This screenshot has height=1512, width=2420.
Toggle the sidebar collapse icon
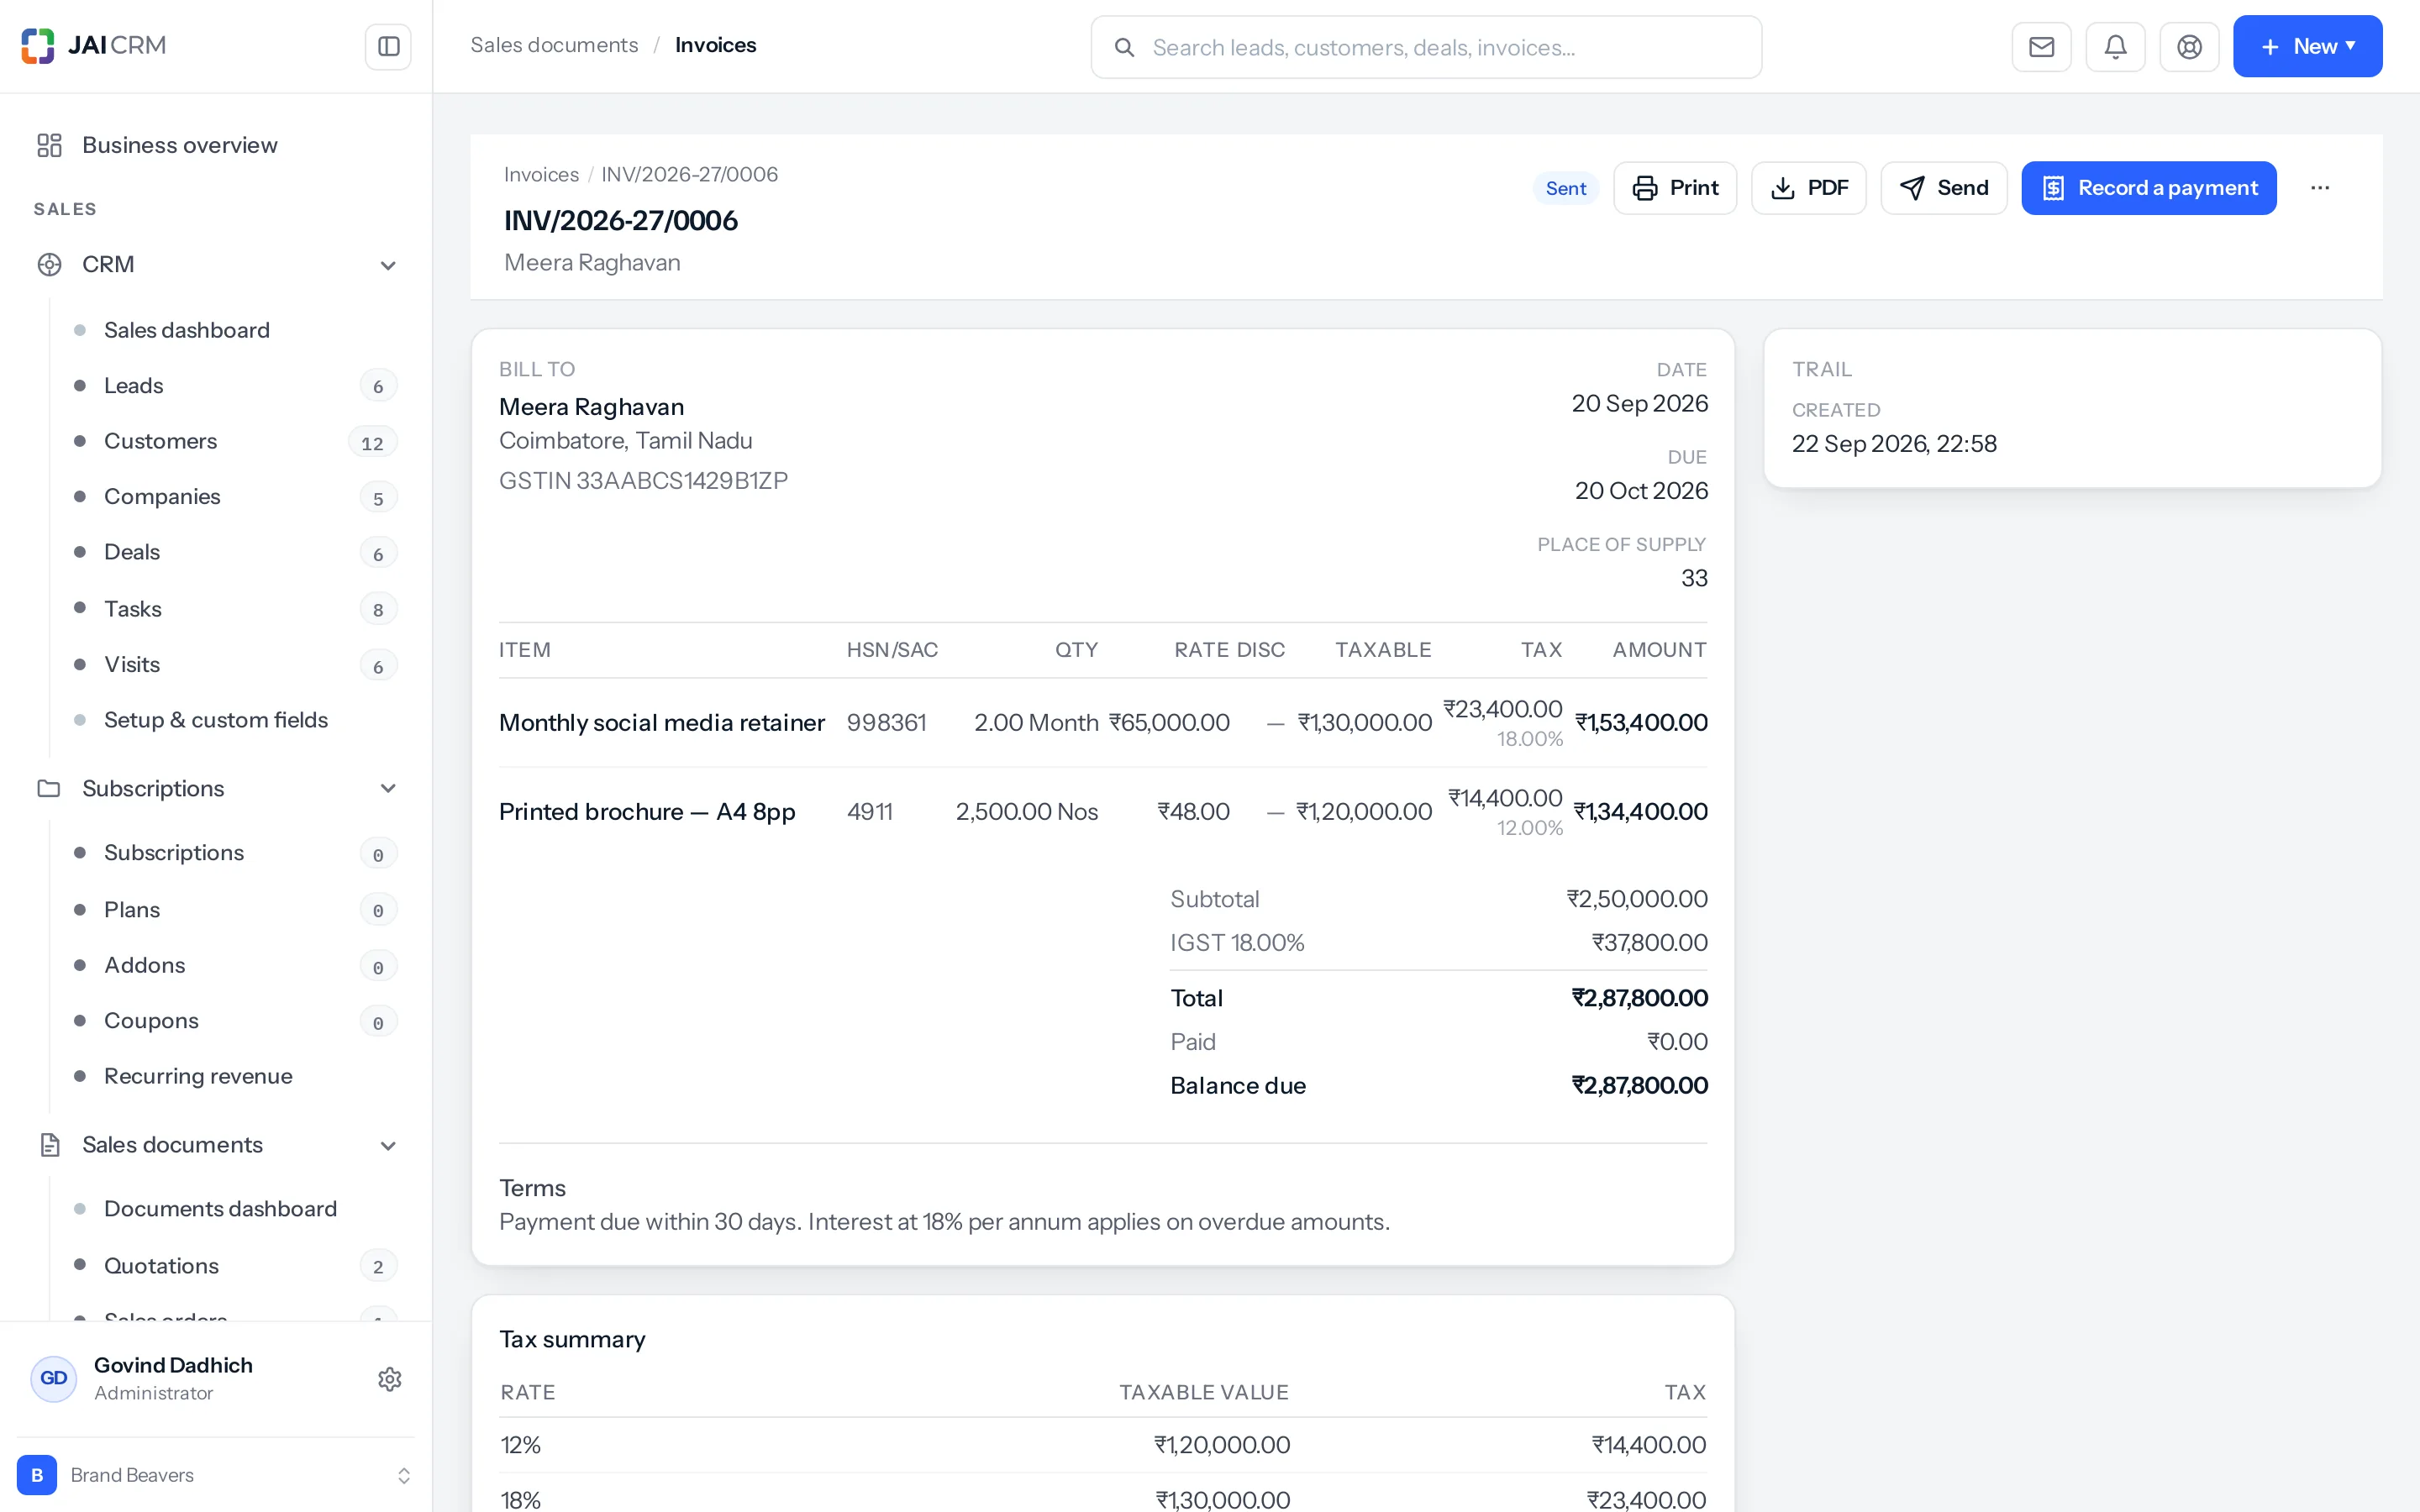(x=388, y=46)
